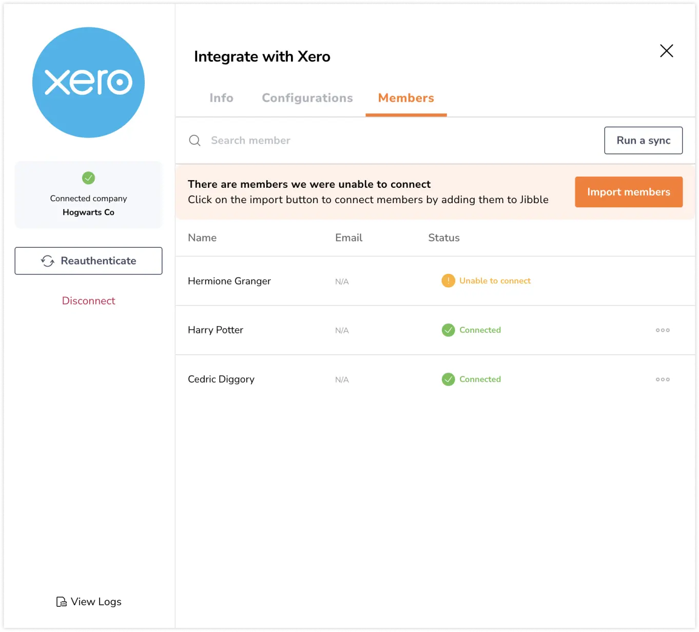Image resolution: width=699 pixels, height=632 pixels.
Task: Click the View Logs document icon
Action: [61, 602]
